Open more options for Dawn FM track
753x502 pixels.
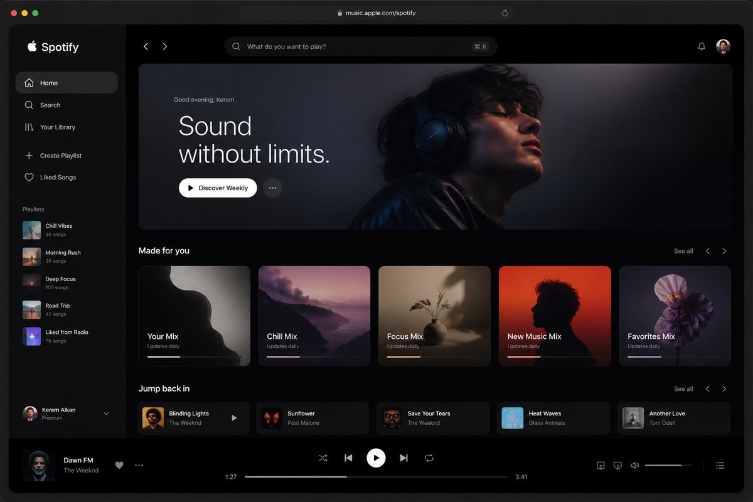(x=139, y=465)
